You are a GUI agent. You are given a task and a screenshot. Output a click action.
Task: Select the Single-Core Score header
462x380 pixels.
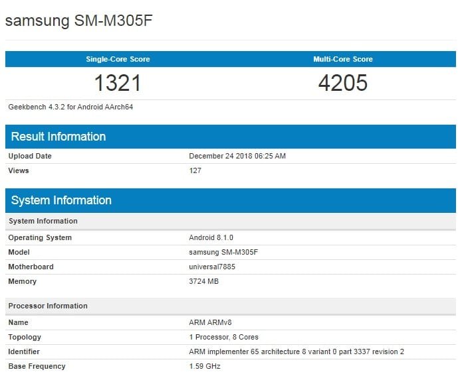(x=118, y=59)
